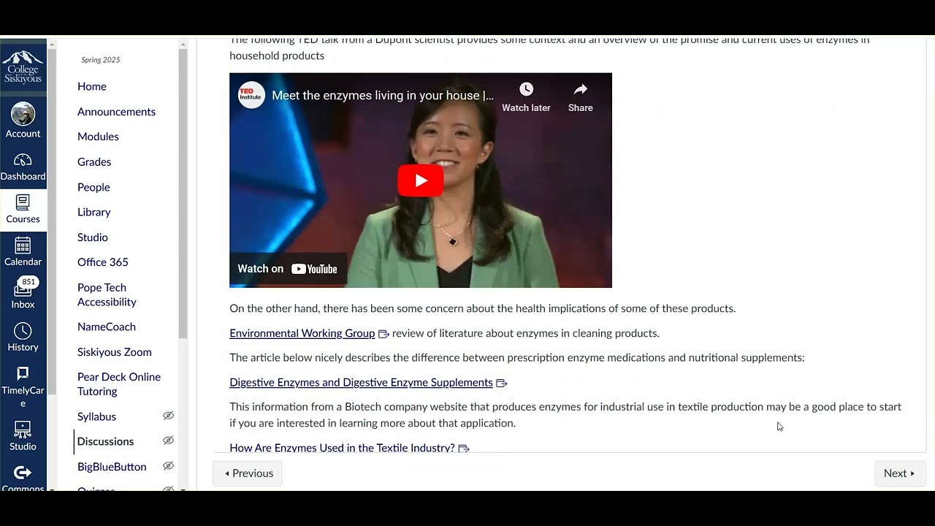Open the Calendar icon in global navigation
935x526 pixels.
(23, 245)
